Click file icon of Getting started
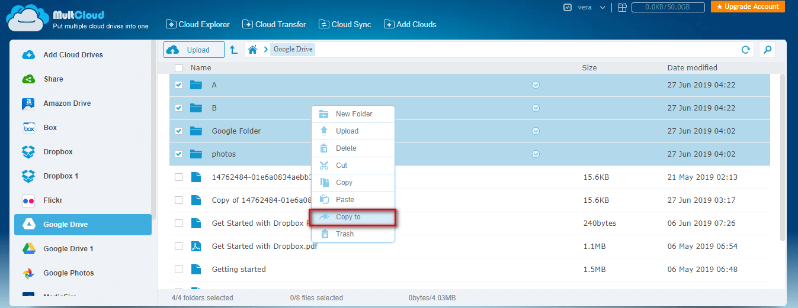Viewport: 798px width, 308px height. coord(196,270)
